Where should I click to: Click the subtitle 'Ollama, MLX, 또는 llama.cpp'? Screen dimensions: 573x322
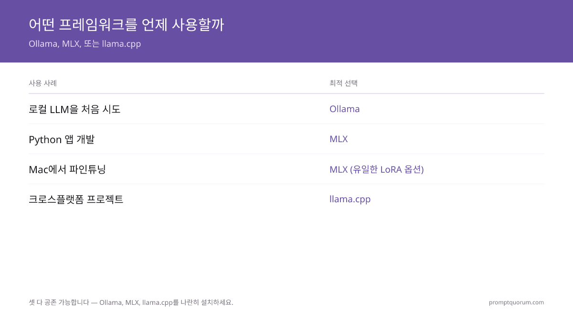tap(85, 44)
